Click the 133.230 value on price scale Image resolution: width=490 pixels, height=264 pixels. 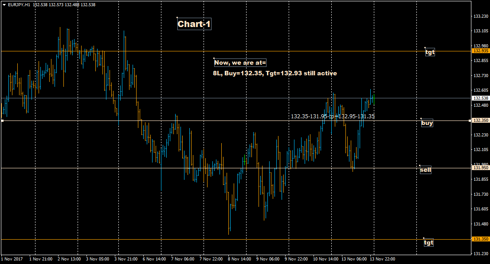tap(481, 16)
